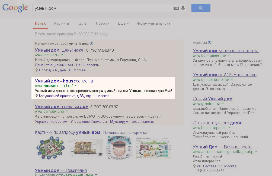
Task: Switch to the 'Карты' tab
Action: pyautogui.click(x=82, y=23)
